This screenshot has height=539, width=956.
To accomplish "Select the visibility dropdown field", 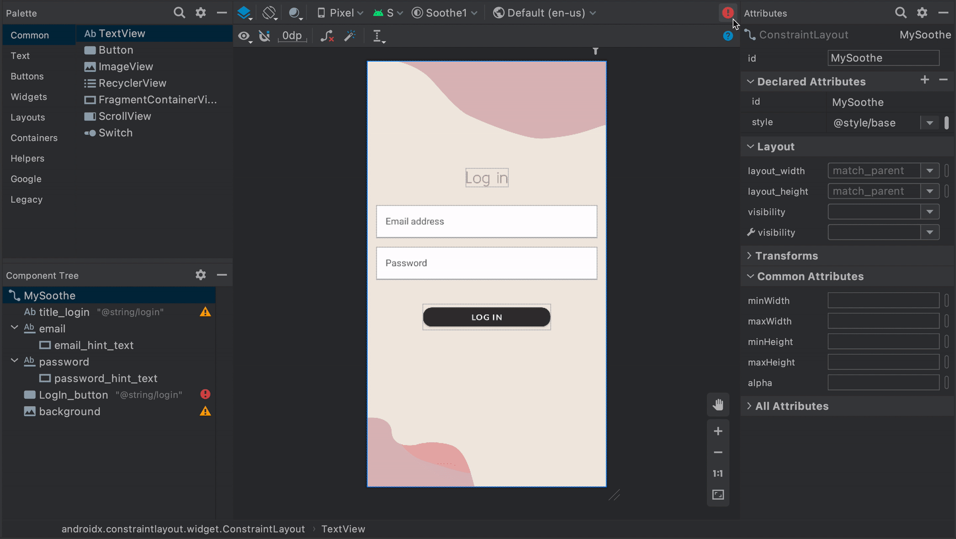I will coord(882,212).
